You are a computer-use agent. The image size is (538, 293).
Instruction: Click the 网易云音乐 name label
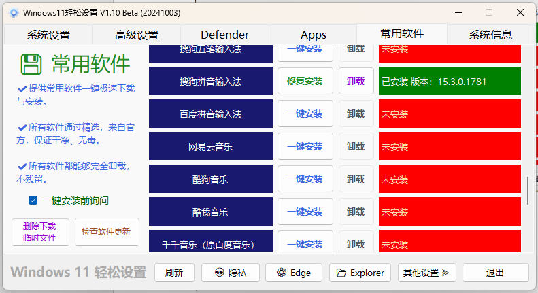tap(211, 146)
